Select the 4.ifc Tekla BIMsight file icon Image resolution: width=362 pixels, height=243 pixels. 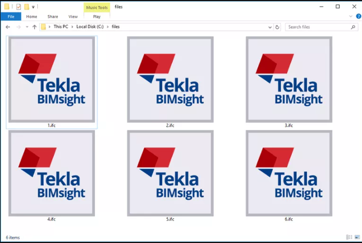52,173
